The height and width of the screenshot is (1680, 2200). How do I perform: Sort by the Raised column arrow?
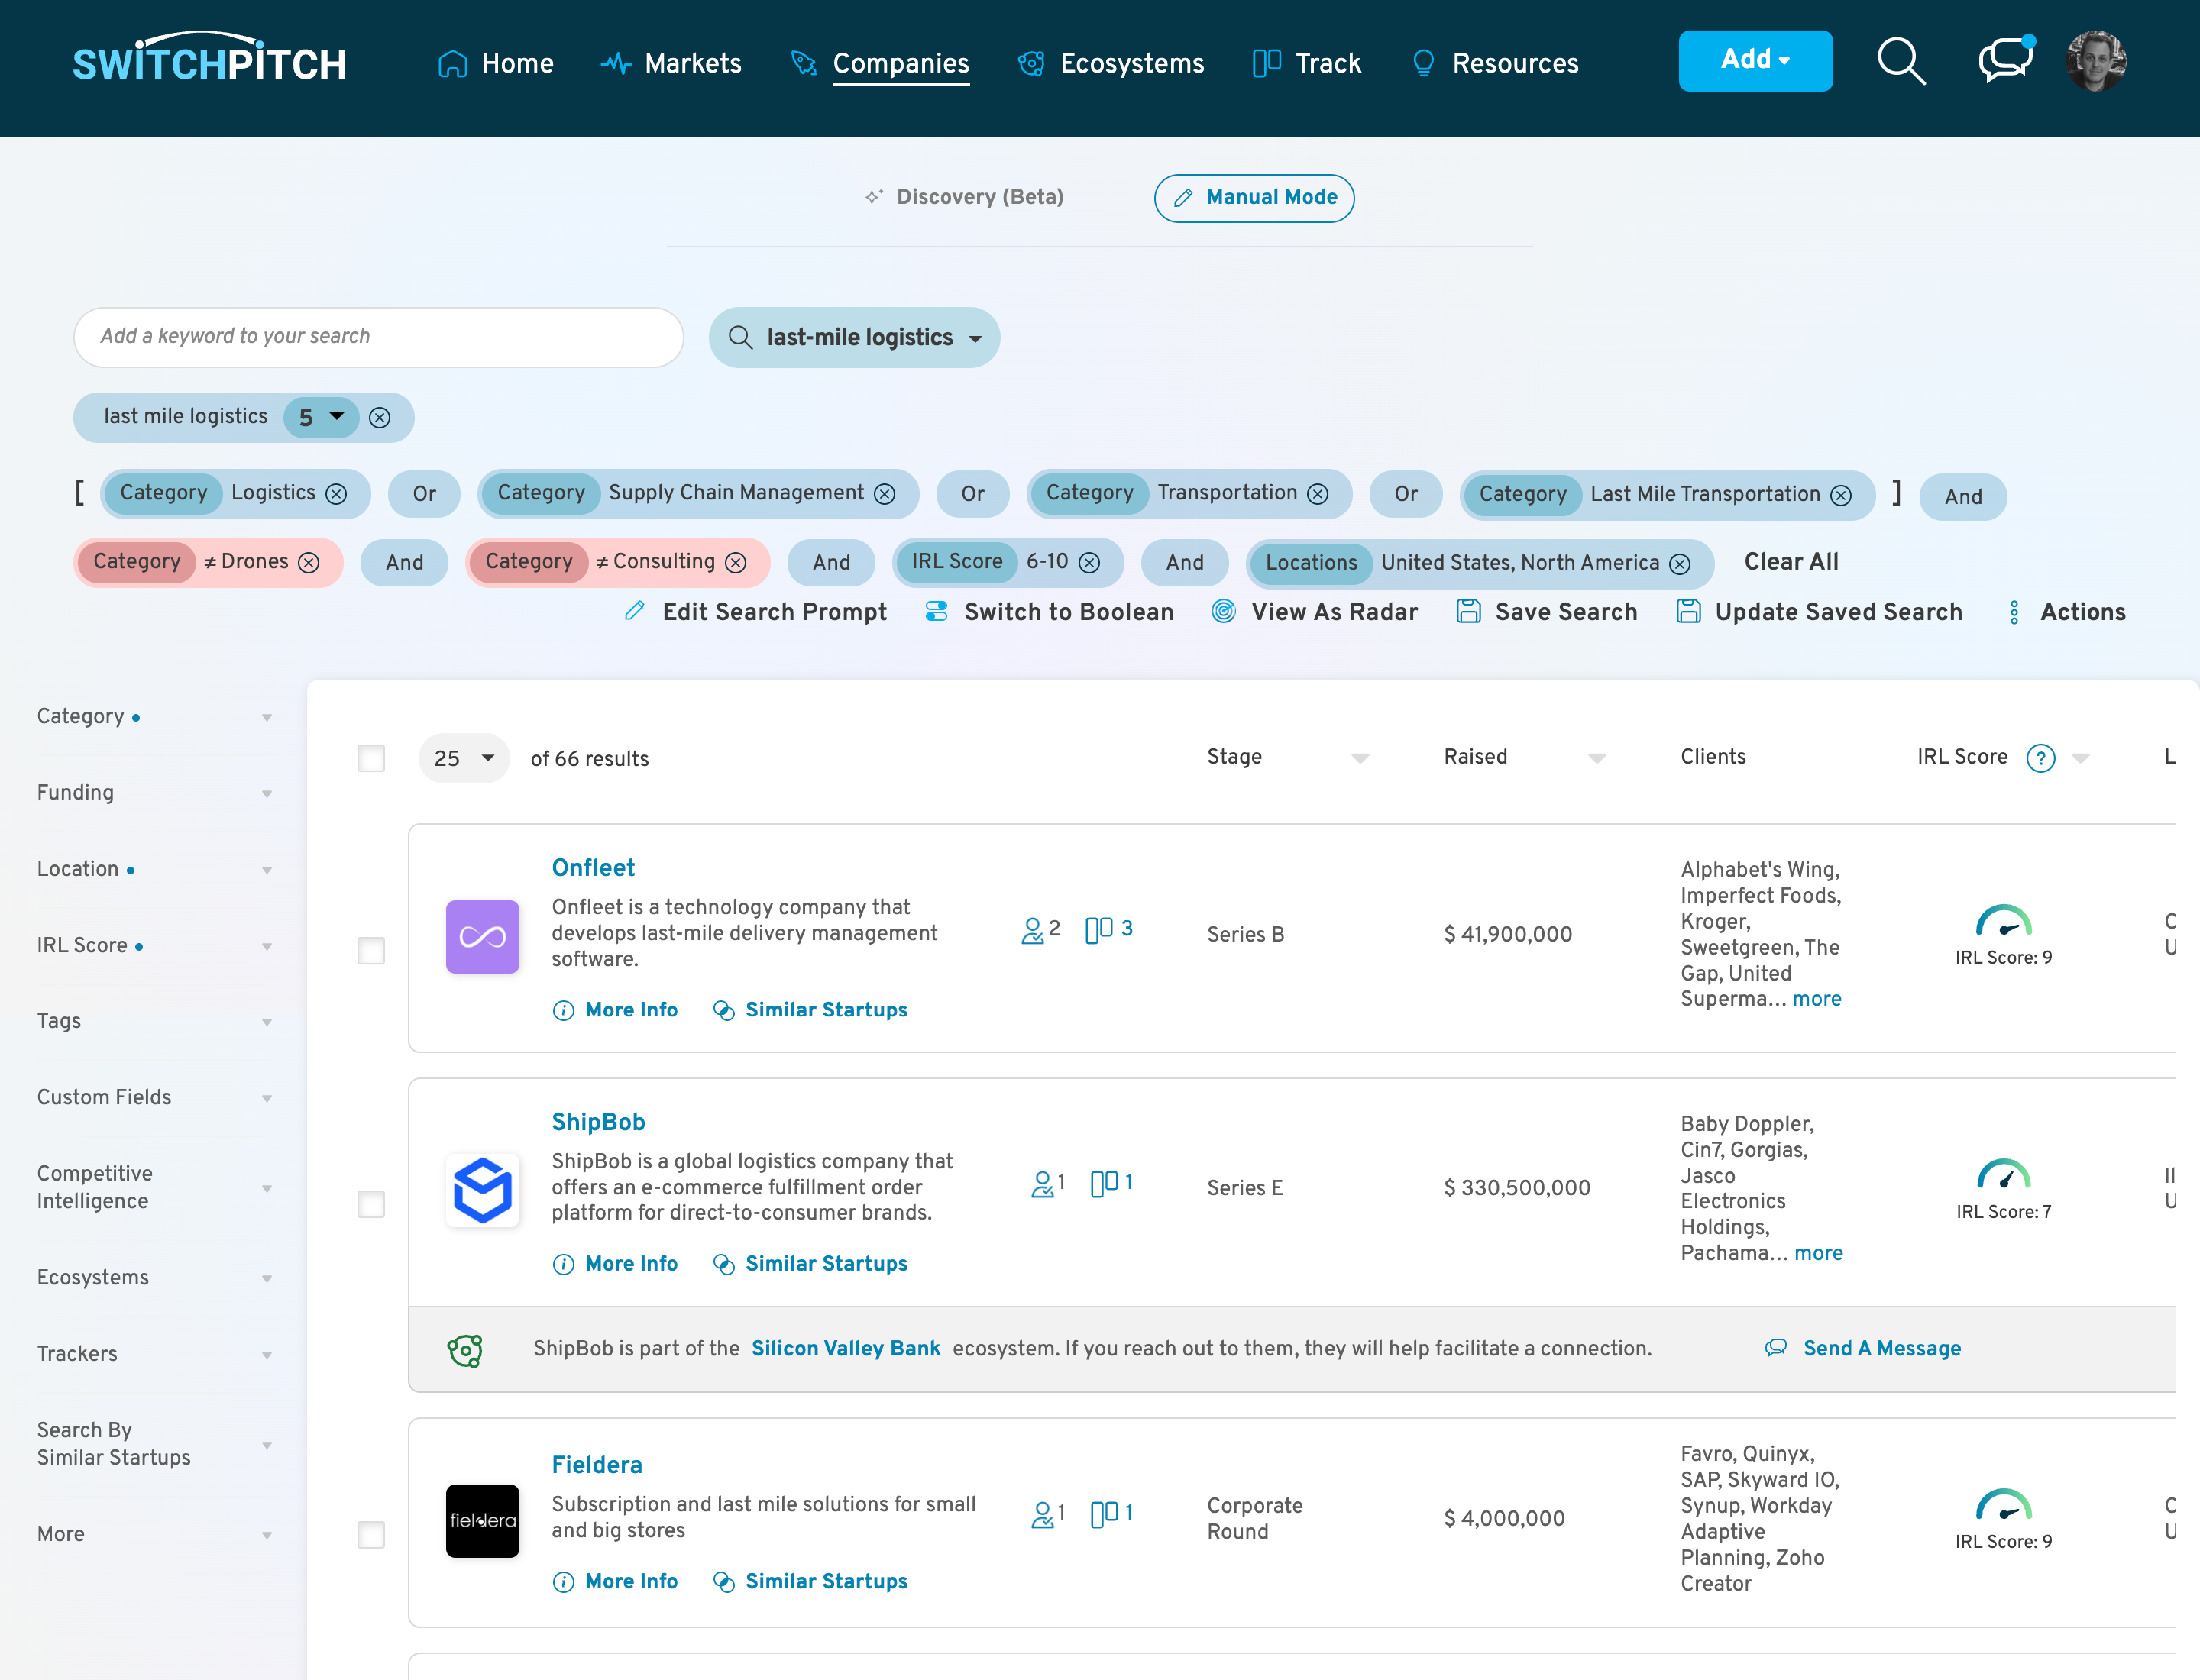tap(1597, 759)
